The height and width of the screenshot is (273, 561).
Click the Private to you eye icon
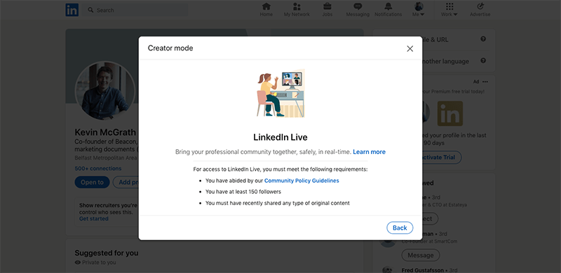pos(78,262)
